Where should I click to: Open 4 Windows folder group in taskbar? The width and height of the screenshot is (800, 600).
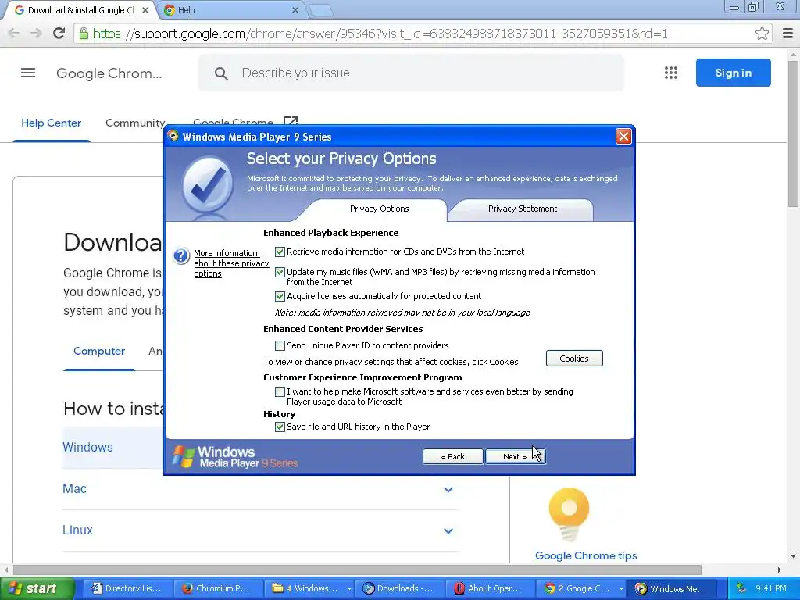(309, 588)
